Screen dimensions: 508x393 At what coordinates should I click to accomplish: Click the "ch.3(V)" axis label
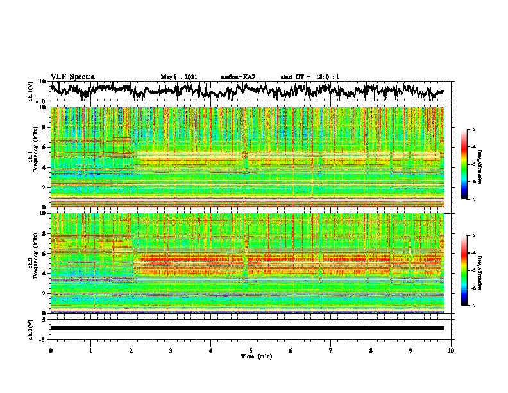pos(31,330)
